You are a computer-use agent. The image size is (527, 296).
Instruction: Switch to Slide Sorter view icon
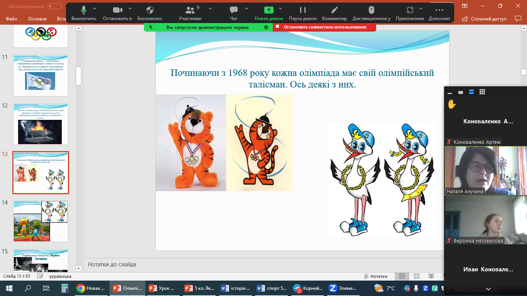click(417, 276)
